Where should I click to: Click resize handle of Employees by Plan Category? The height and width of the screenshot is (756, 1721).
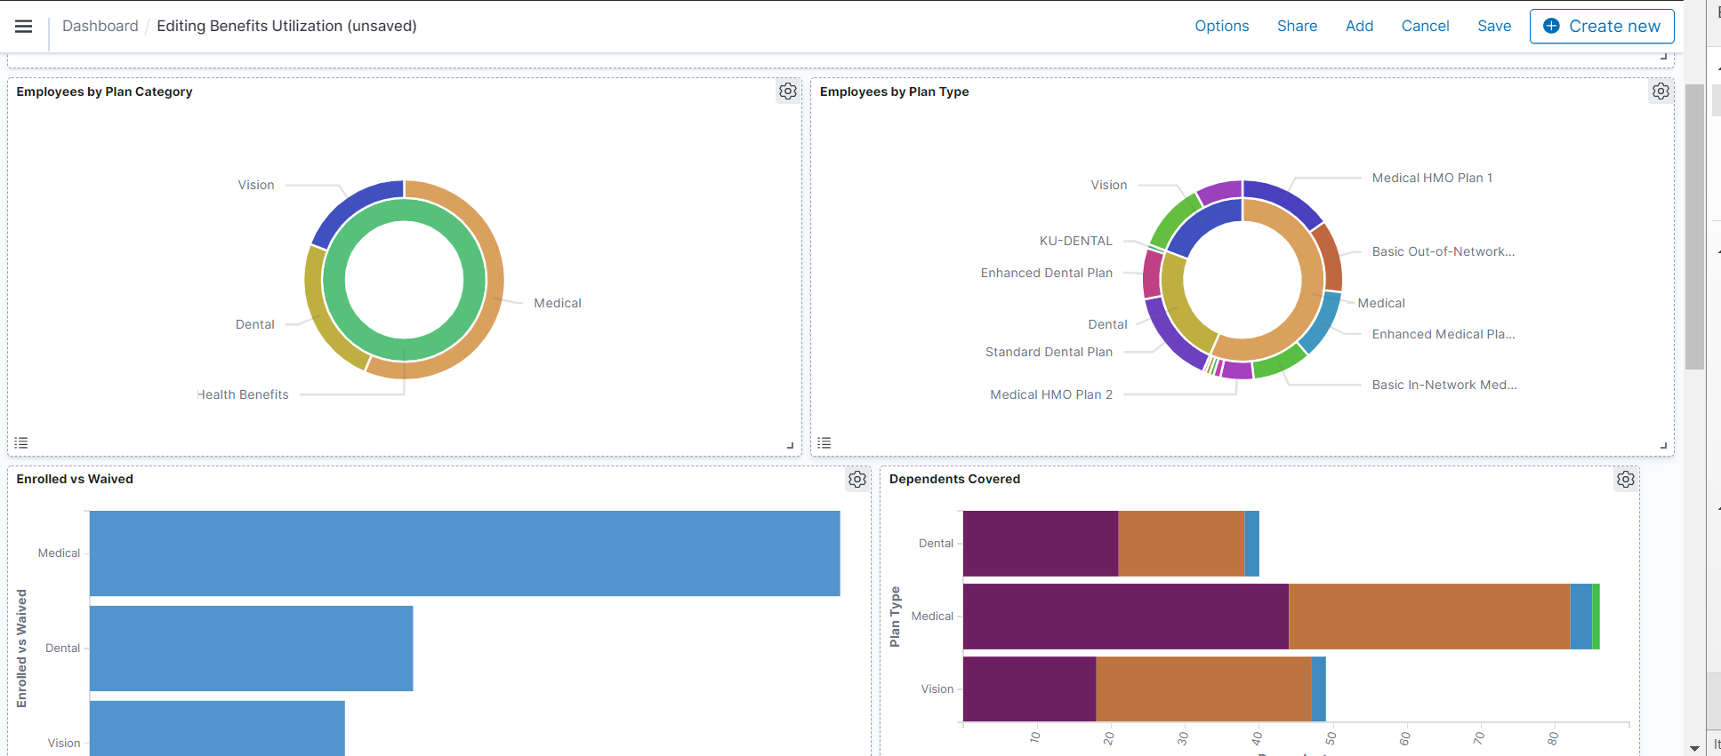pos(790,445)
